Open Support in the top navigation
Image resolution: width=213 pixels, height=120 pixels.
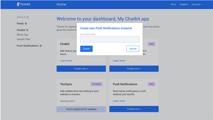point(184,4)
